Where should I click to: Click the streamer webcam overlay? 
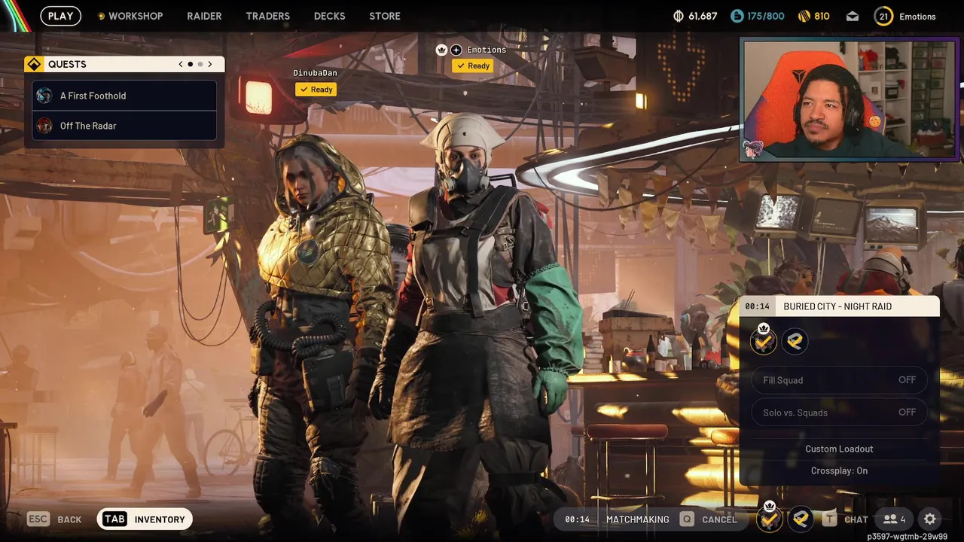pyautogui.click(x=850, y=99)
